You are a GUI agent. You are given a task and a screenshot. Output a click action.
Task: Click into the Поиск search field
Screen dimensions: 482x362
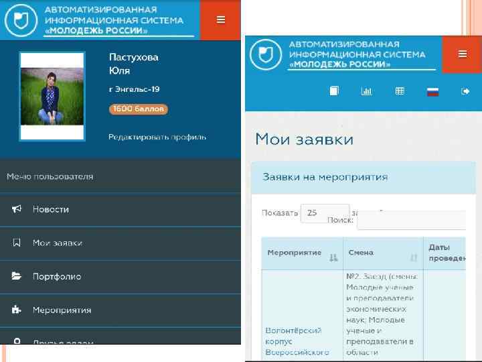click(412, 220)
